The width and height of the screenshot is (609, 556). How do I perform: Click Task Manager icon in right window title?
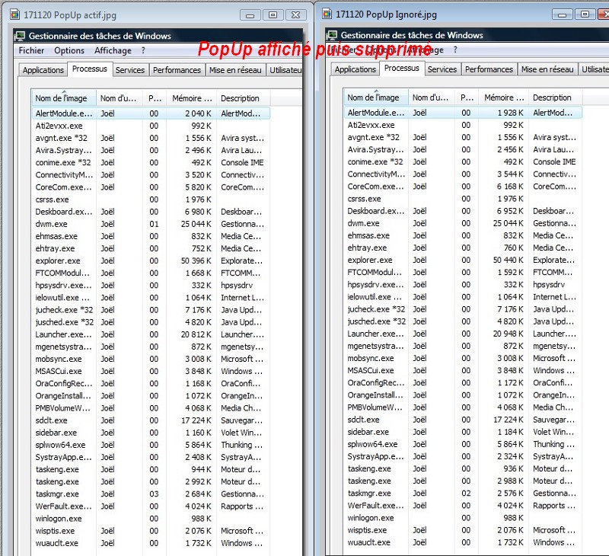(332, 35)
